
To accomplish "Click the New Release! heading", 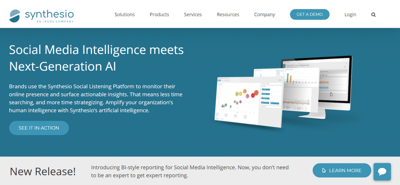I will point(43,171).
